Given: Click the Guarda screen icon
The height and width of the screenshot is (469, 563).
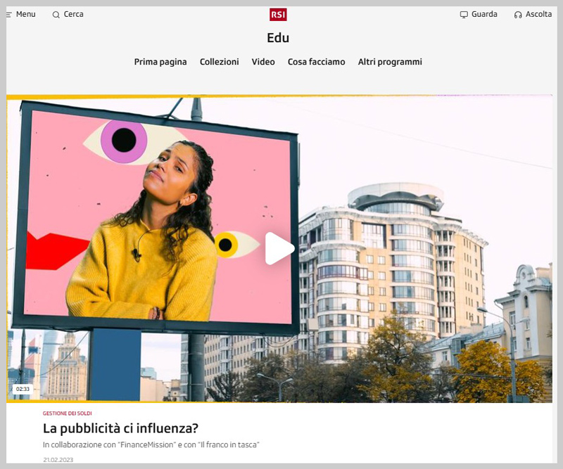Looking at the screenshot, I should [x=464, y=15].
